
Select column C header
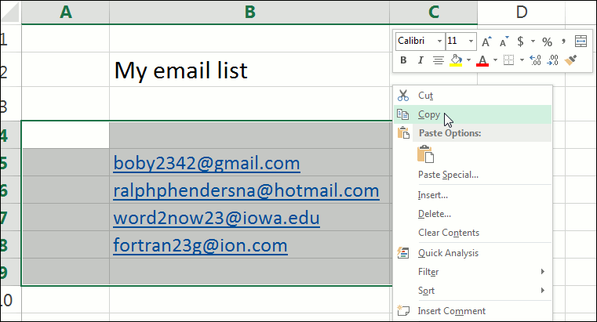click(x=434, y=13)
